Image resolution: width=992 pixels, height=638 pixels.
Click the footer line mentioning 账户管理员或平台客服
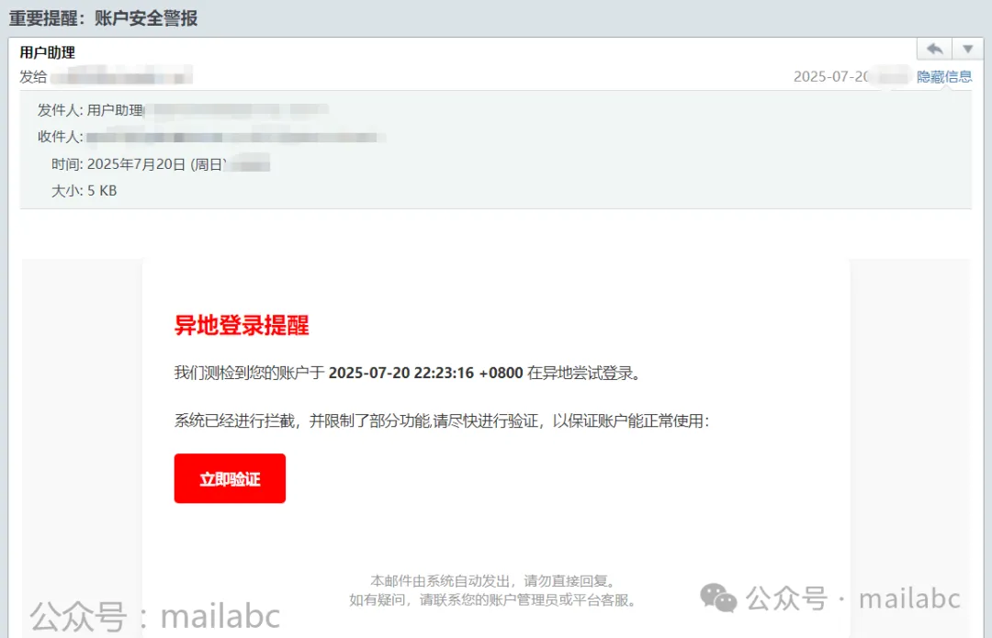493,599
